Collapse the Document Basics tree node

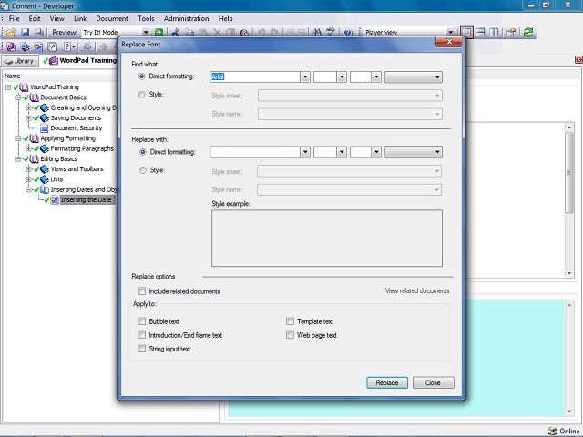point(18,97)
